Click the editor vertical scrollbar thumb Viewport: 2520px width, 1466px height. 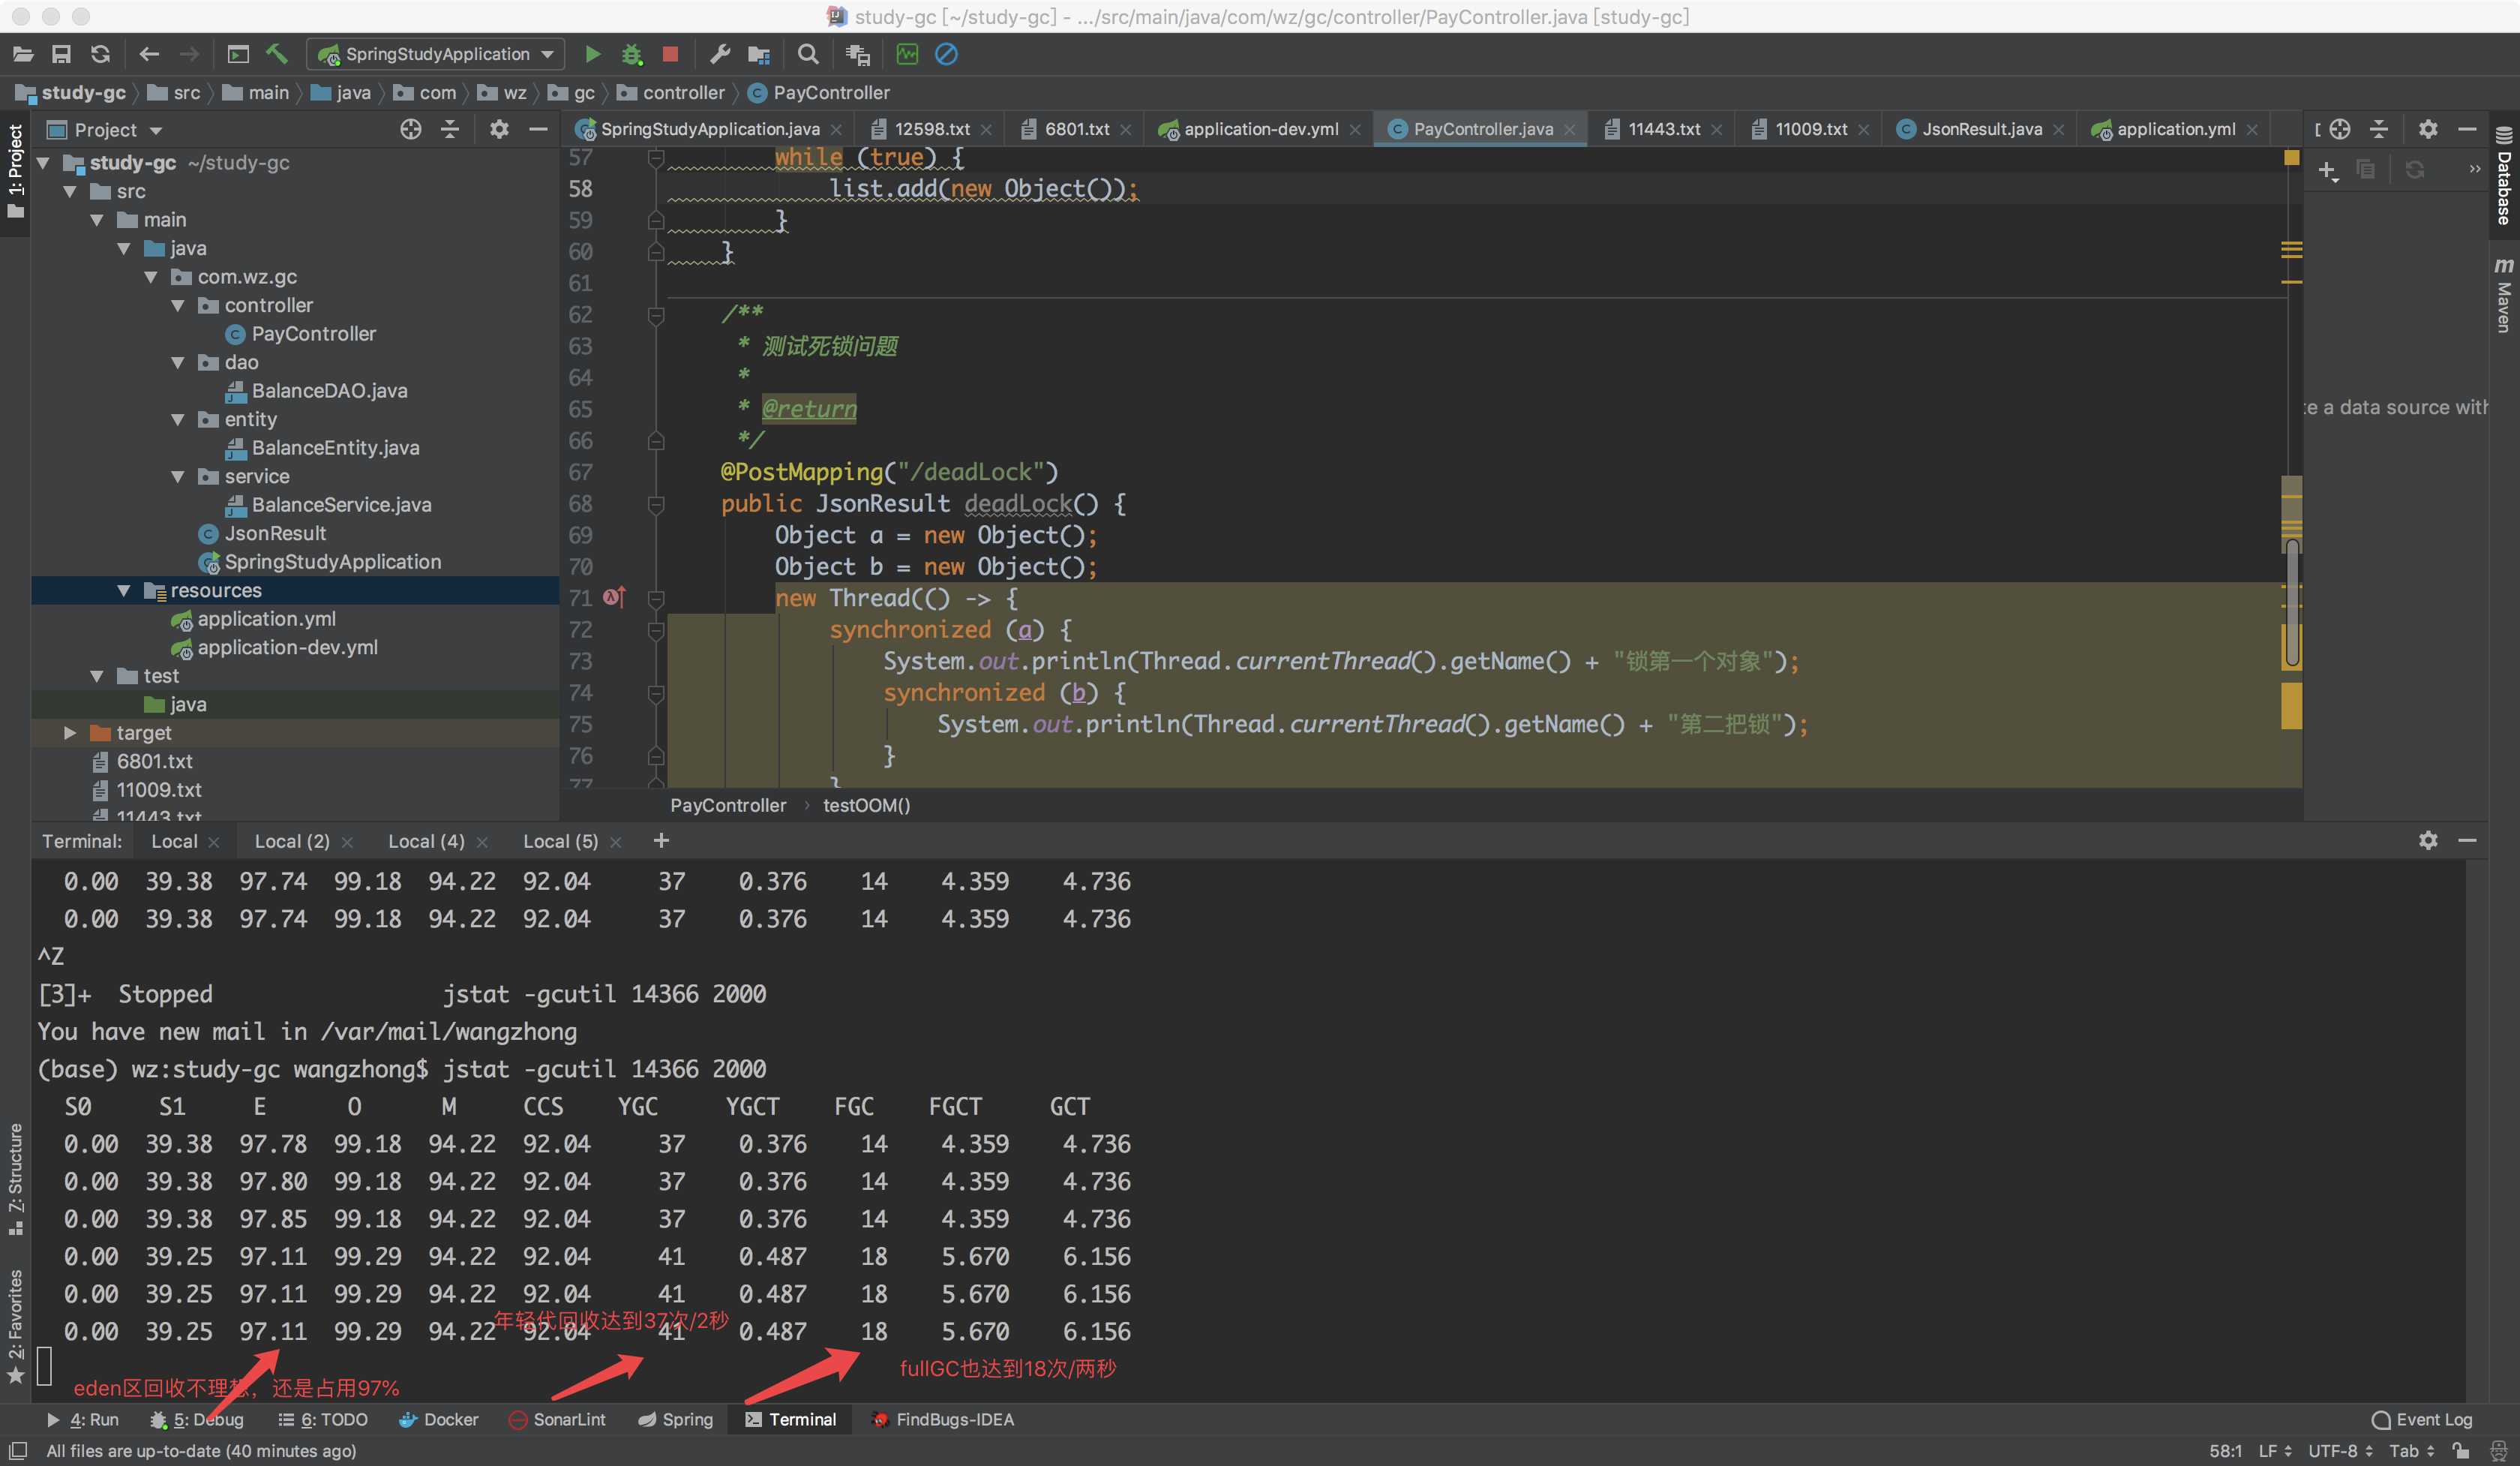click(2291, 603)
